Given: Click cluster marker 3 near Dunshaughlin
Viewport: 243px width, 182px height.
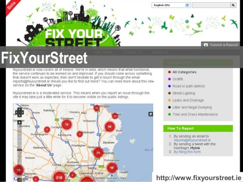Looking at the screenshot, I should [47, 130].
